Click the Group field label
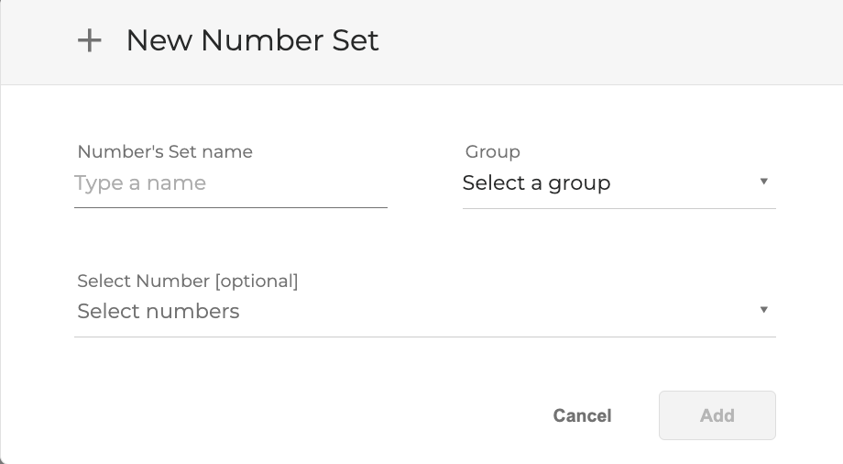The width and height of the screenshot is (843, 464). tap(492, 152)
